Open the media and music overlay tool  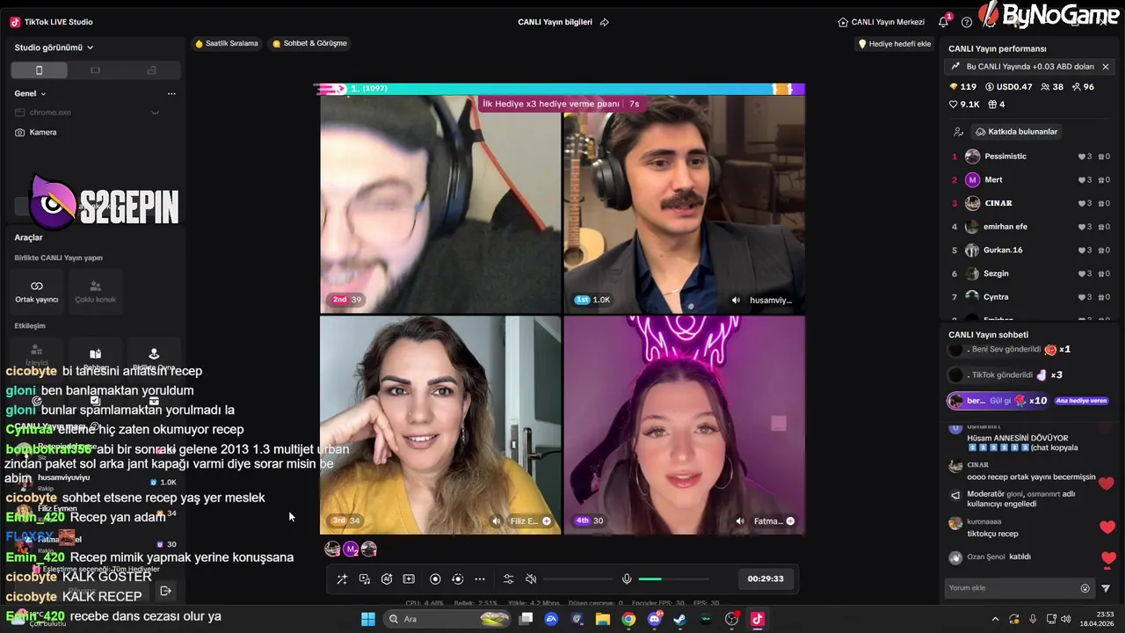pyautogui.click(x=365, y=579)
